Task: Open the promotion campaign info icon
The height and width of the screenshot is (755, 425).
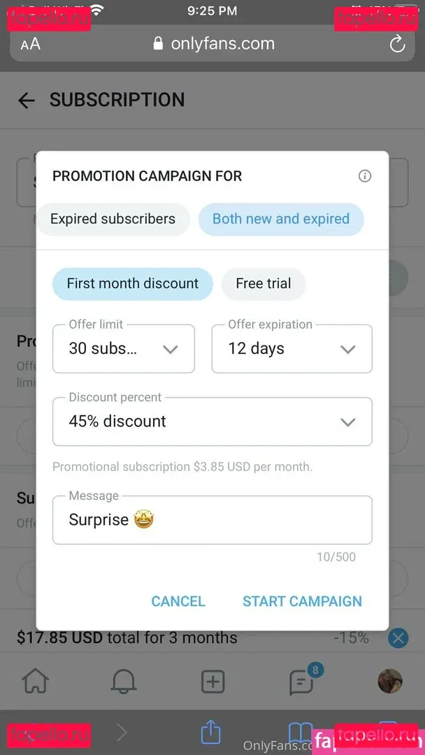Action: [x=364, y=176]
